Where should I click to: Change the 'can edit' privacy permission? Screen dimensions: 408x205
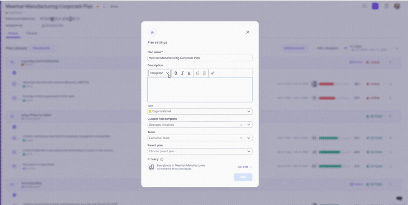click(x=245, y=167)
